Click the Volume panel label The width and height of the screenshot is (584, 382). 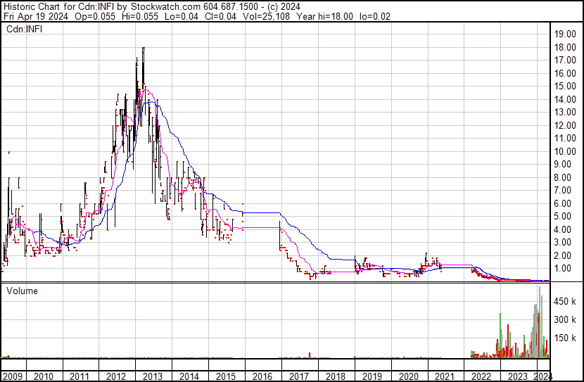click(22, 291)
